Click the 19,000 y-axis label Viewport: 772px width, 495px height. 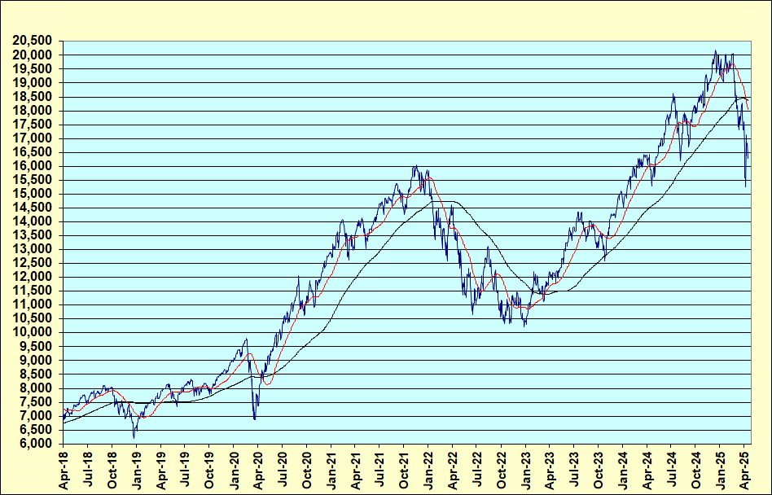pyautogui.click(x=32, y=83)
